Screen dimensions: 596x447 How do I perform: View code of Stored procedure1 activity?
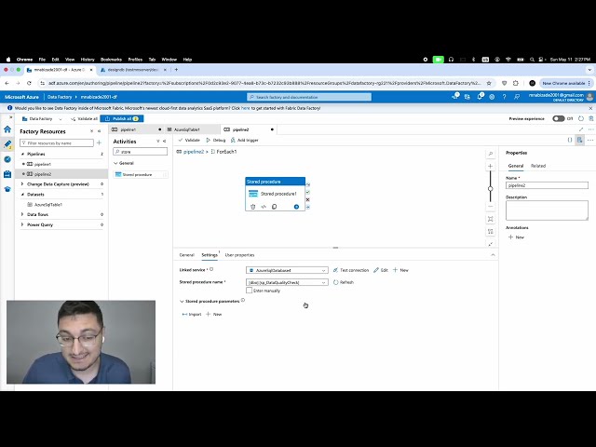(x=264, y=207)
